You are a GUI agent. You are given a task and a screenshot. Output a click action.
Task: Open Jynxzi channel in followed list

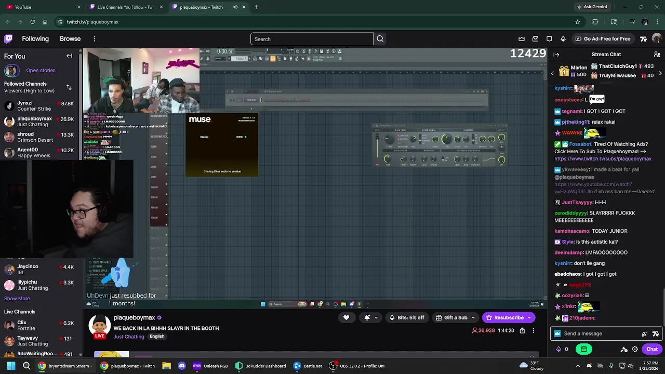click(x=39, y=106)
